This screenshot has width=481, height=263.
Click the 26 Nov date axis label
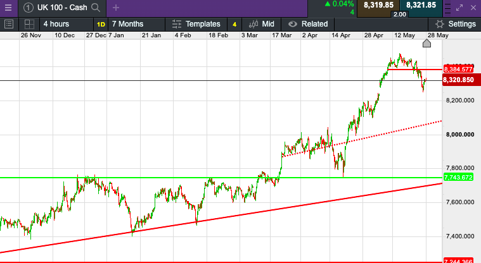click(x=31, y=35)
